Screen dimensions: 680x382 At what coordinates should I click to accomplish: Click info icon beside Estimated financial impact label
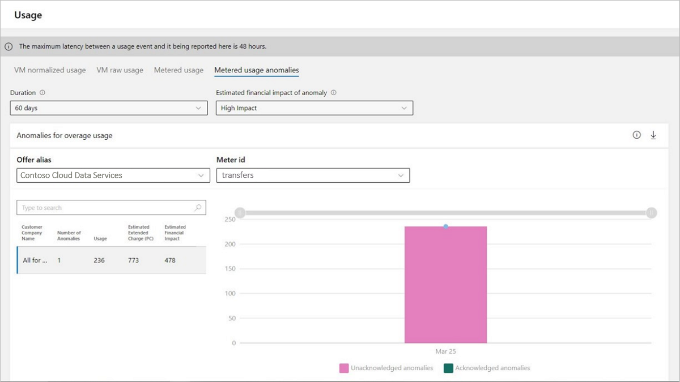point(333,93)
